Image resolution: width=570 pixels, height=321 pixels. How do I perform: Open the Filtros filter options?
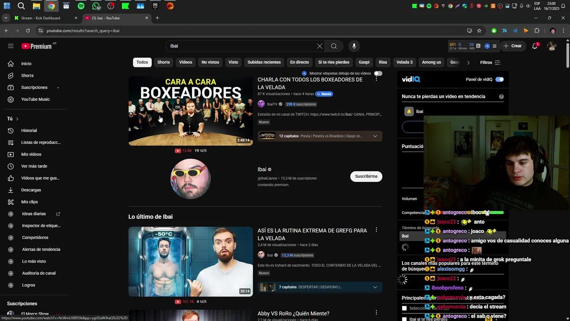click(490, 62)
